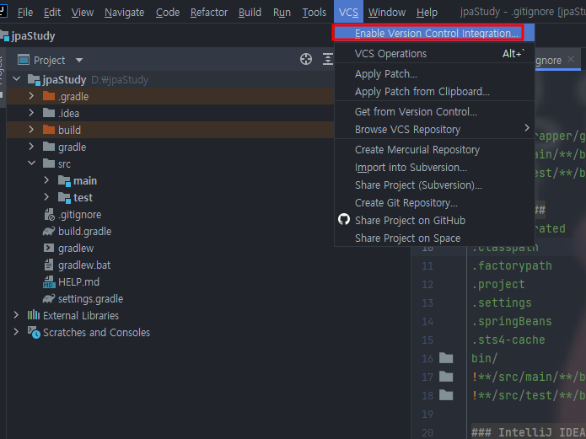Expand Browse VCS Repository arrow

527,128
